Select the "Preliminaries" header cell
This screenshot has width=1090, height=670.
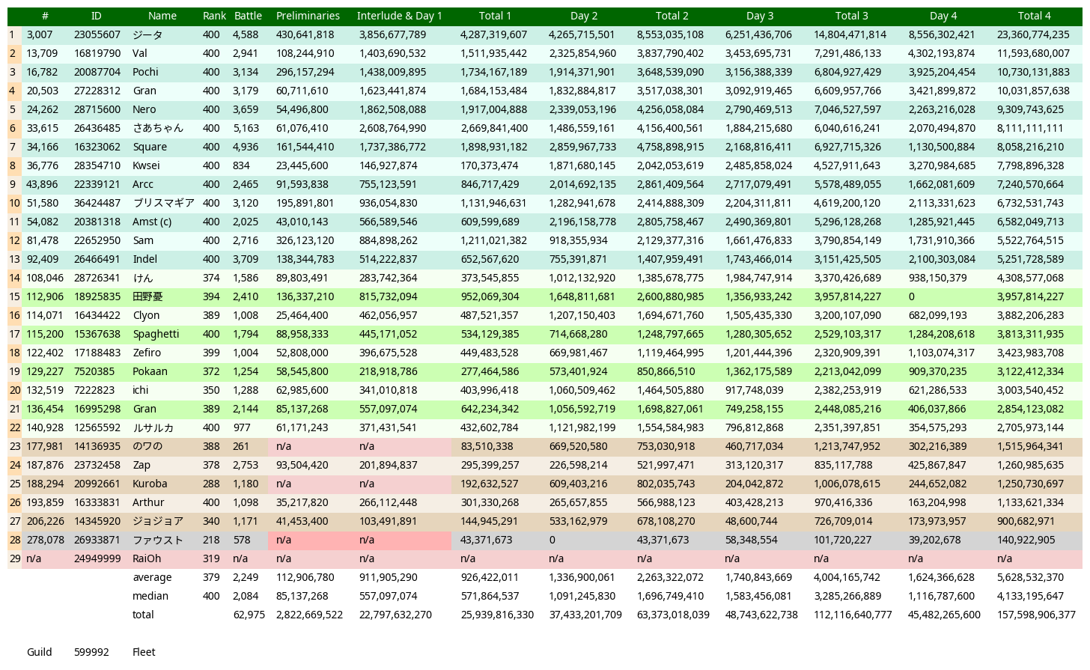click(x=308, y=16)
